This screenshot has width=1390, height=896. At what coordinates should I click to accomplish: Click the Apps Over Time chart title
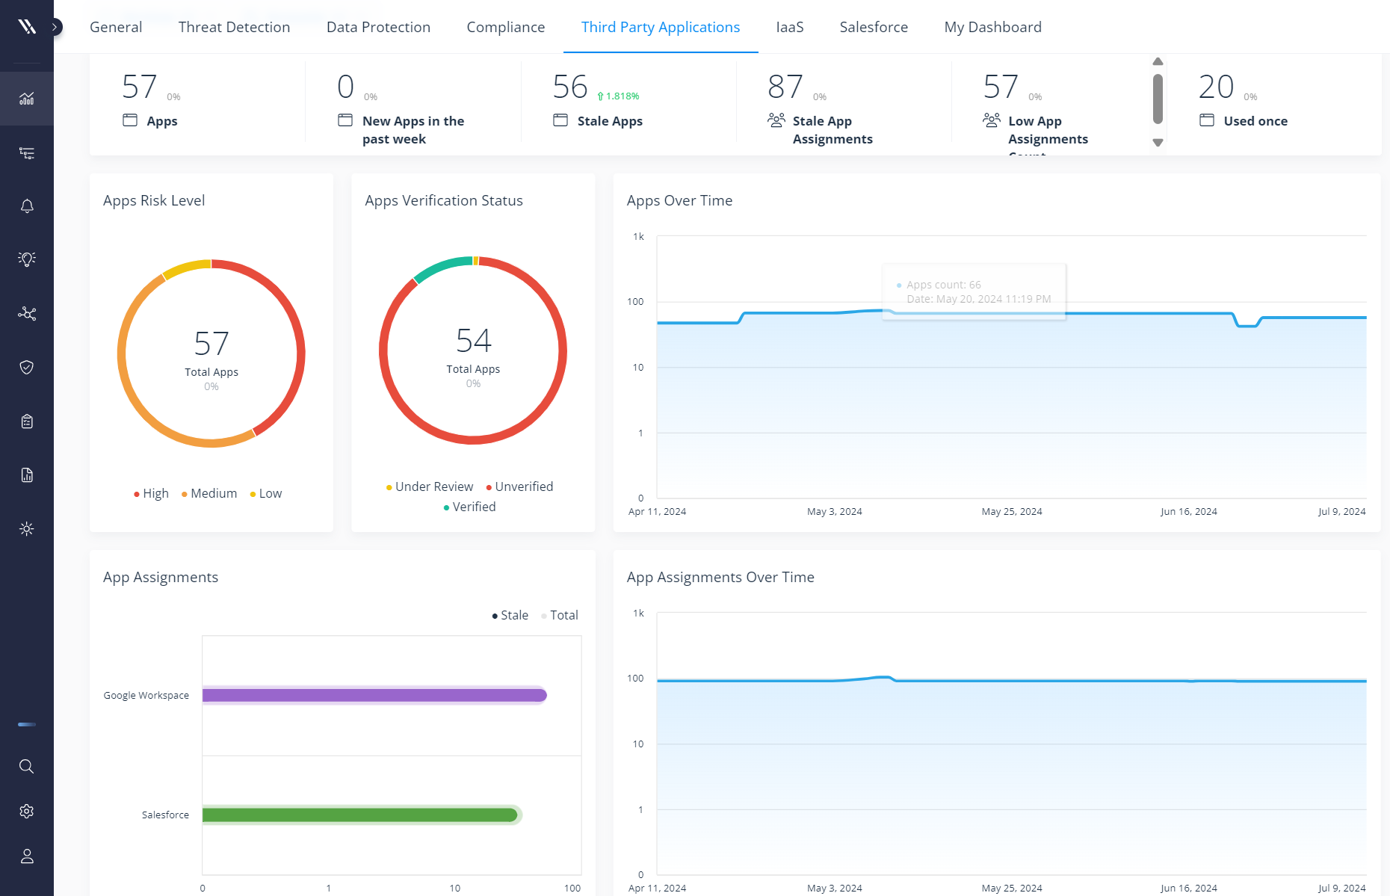[x=679, y=200]
